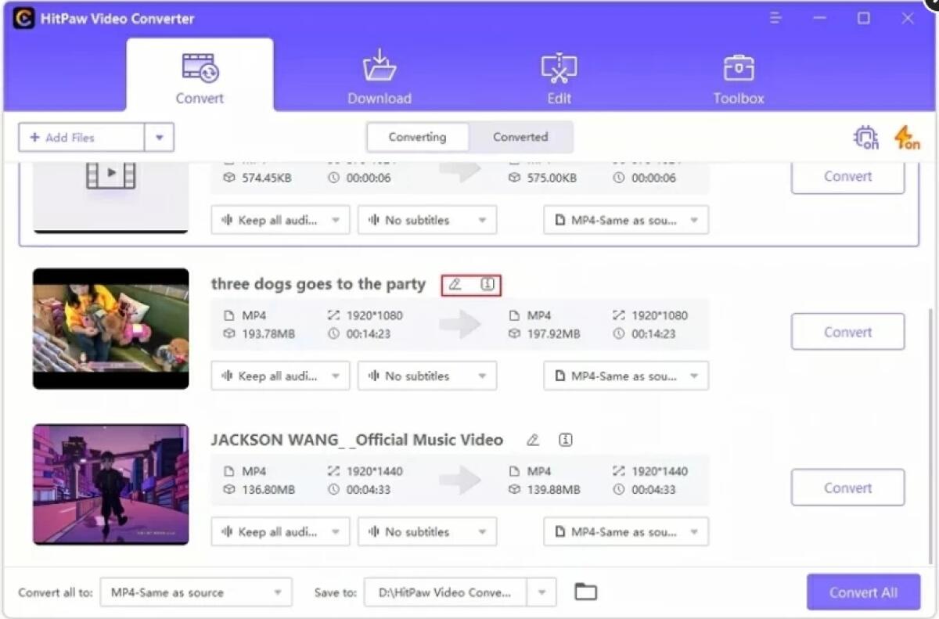Open "No subtitles" dropdown for JACKSON WANG video
This screenshot has height=619, width=939.
pyautogui.click(x=426, y=531)
